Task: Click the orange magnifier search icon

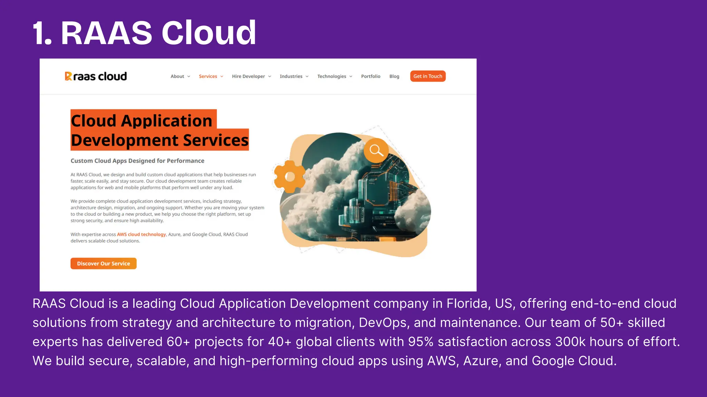Action: coord(376,151)
